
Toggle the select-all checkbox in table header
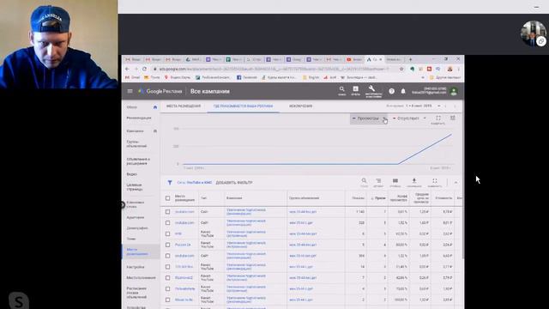click(168, 198)
